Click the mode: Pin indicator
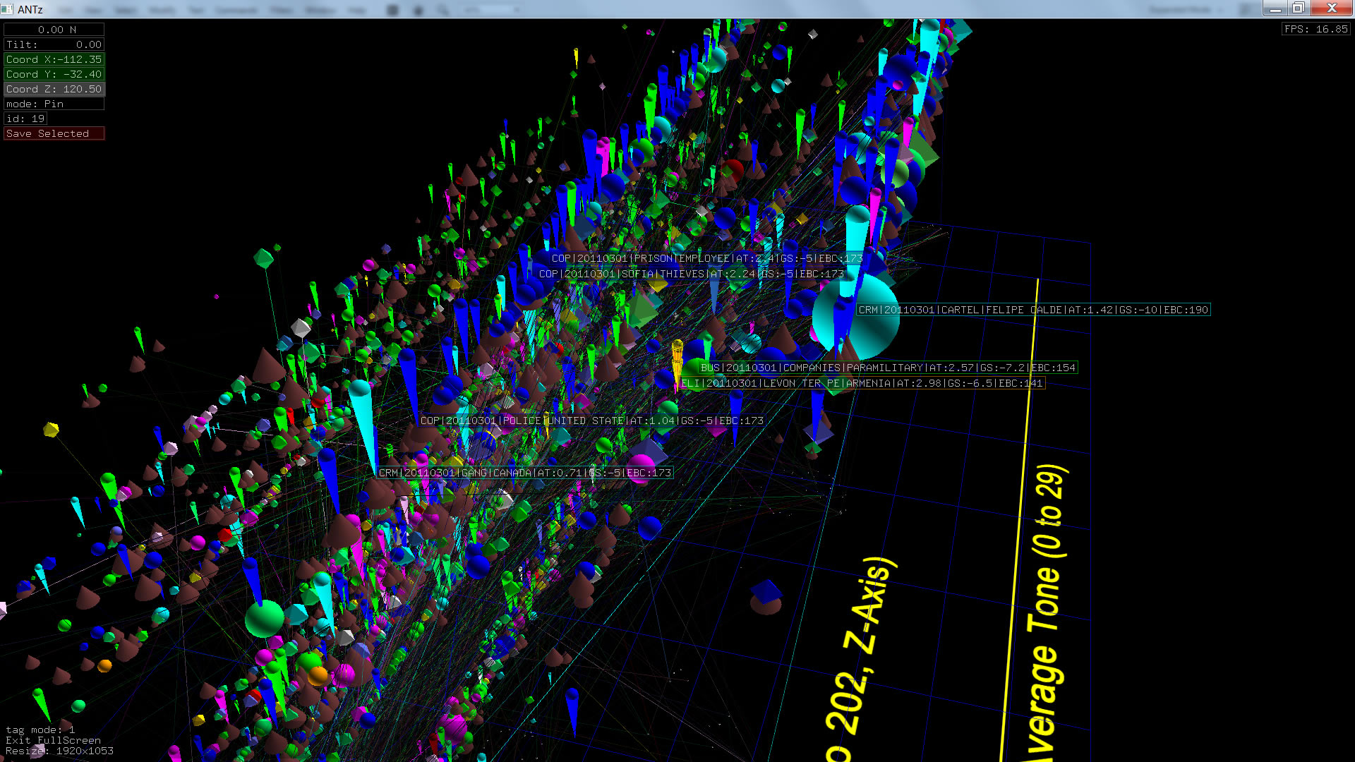1355x762 pixels. click(54, 104)
